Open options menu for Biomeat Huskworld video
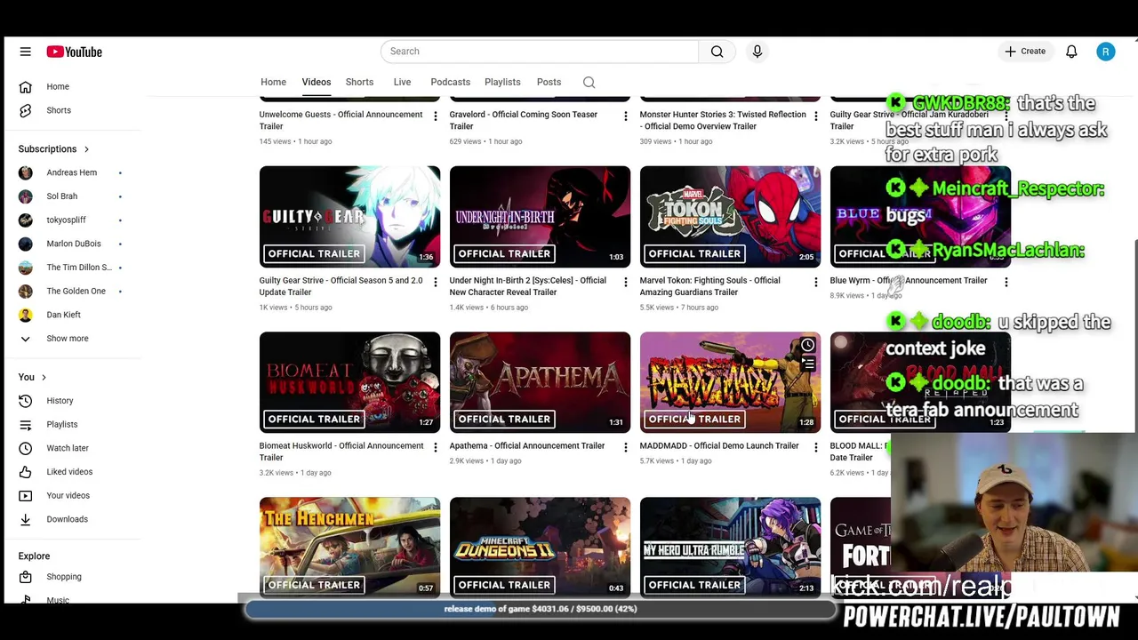 point(435,448)
